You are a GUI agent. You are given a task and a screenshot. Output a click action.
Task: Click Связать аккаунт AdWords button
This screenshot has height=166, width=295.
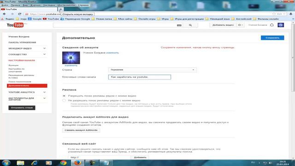coord(81,130)
